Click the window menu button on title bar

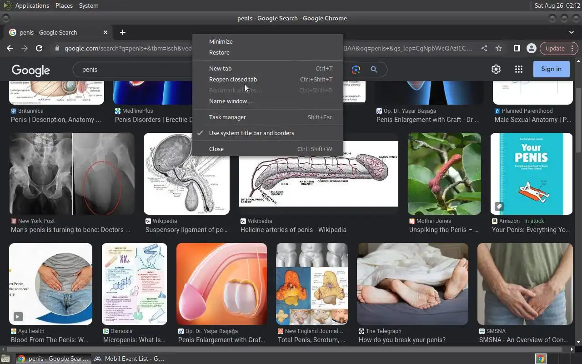(x=5, y=18)
